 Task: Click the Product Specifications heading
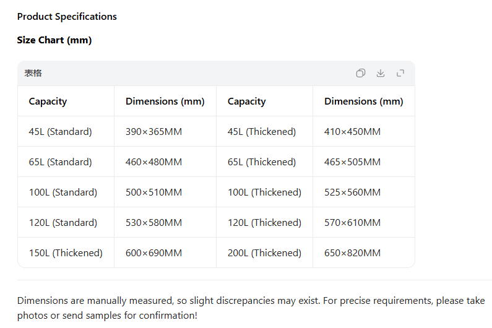pyautogui.click(x=67, y=17)
